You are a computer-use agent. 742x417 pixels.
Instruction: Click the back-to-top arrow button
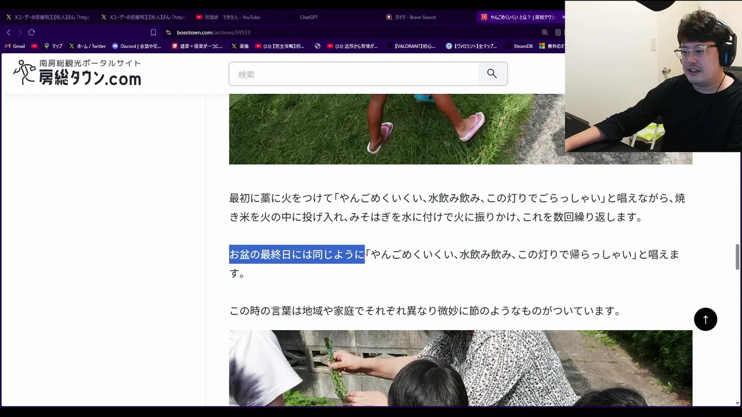(705, 319)
